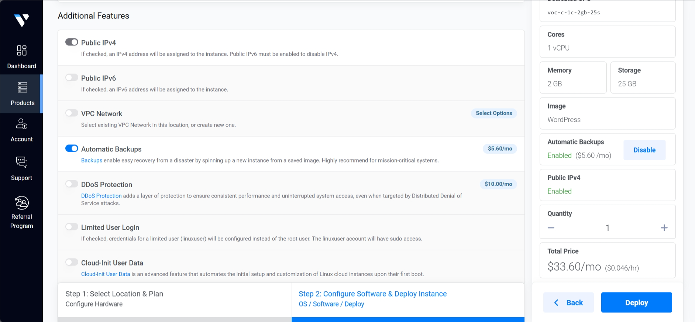
Task: Enable the VPC Network switch
Action: [72, 113]
